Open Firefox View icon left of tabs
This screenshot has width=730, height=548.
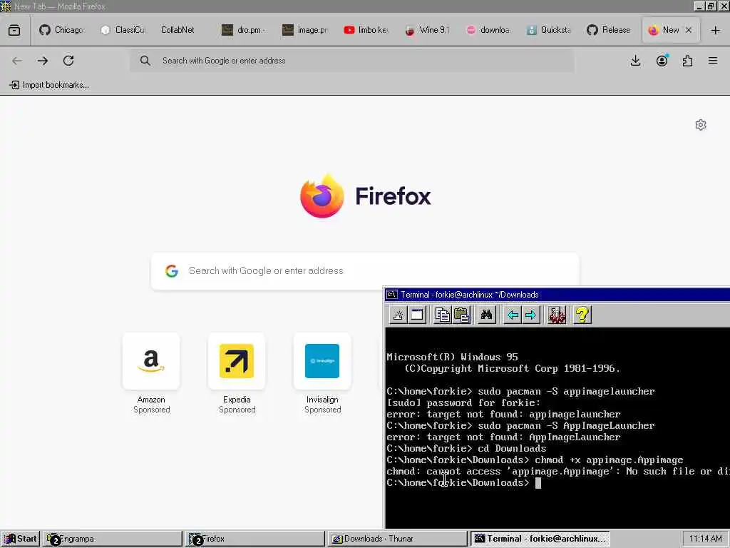pos(14,30)
